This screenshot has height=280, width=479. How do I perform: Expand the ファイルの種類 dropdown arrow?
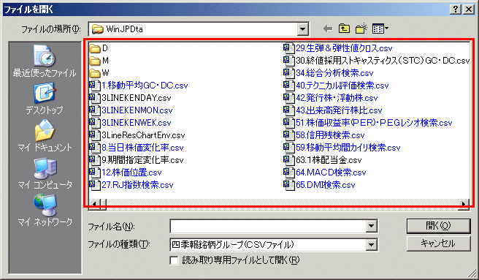click(371, 245)
